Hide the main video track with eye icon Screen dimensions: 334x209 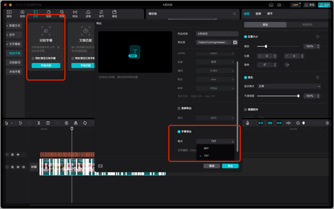click(18, 167)
